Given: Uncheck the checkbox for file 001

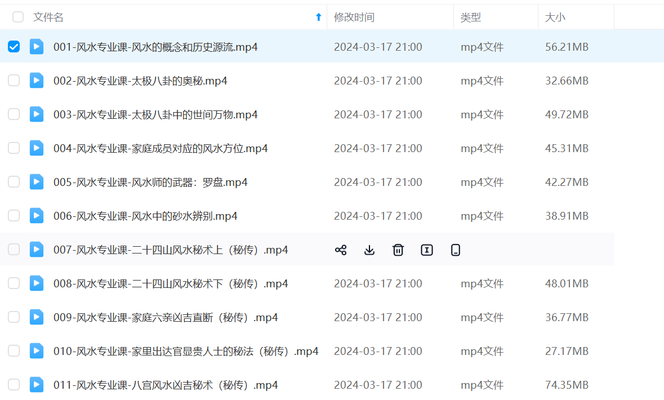Looking at the screenshot, I should [14, 47].
